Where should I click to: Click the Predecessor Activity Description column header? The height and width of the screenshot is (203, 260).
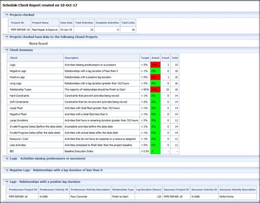(x=91, y=190)
